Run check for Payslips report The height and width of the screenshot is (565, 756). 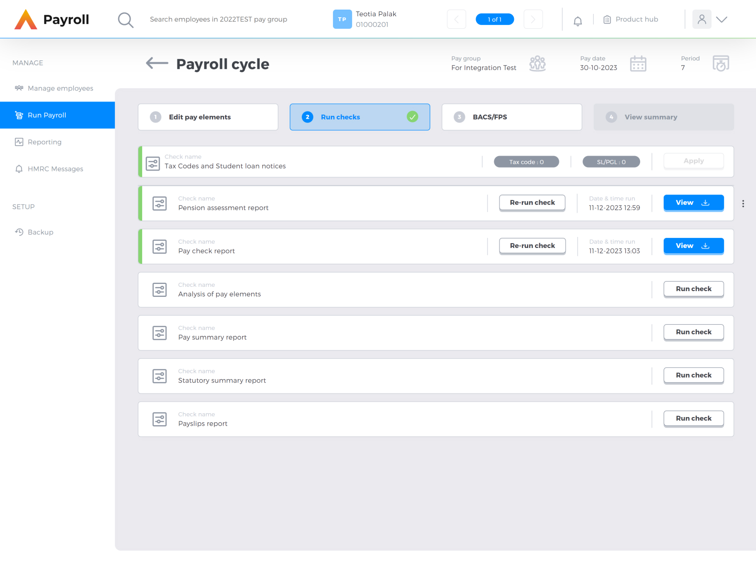pyautogui.click(x=693, y=418)
